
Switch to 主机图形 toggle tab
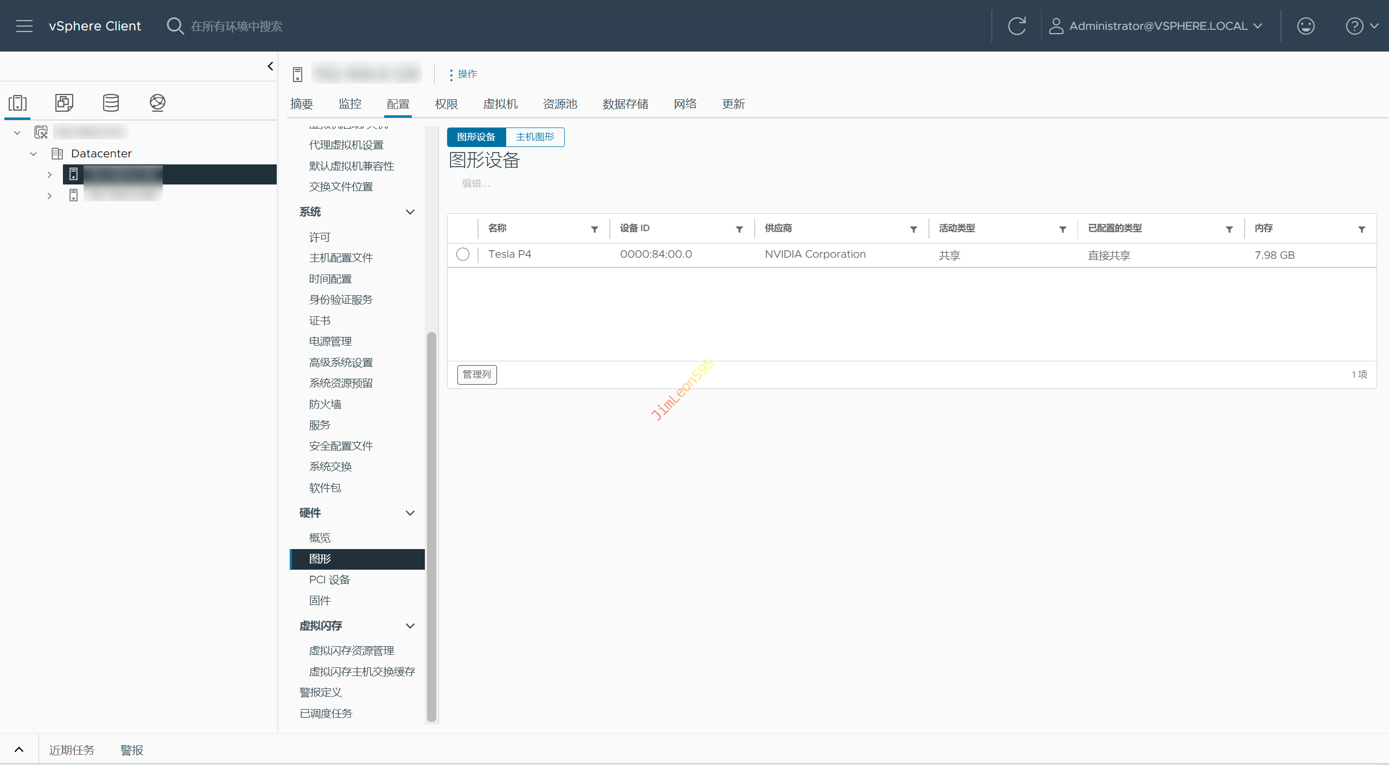tap(534, 137)
